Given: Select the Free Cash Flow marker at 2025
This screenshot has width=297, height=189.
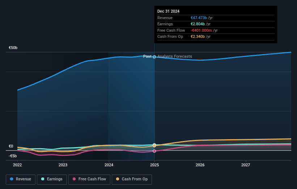Looking at the screenshot, I should coord(154,151).
